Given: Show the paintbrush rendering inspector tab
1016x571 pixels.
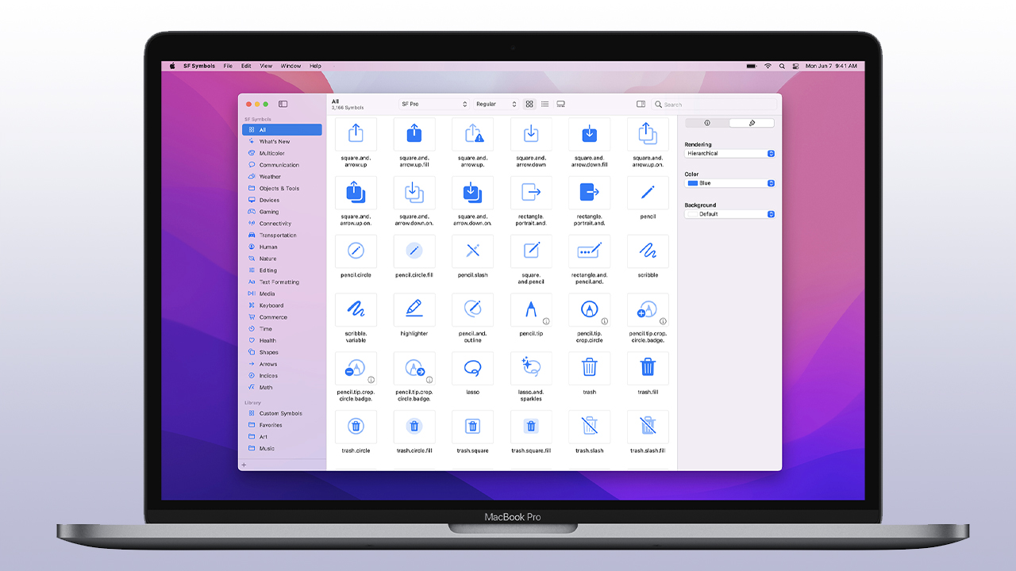Looking at the screenshot, I should tap(751, 123).
